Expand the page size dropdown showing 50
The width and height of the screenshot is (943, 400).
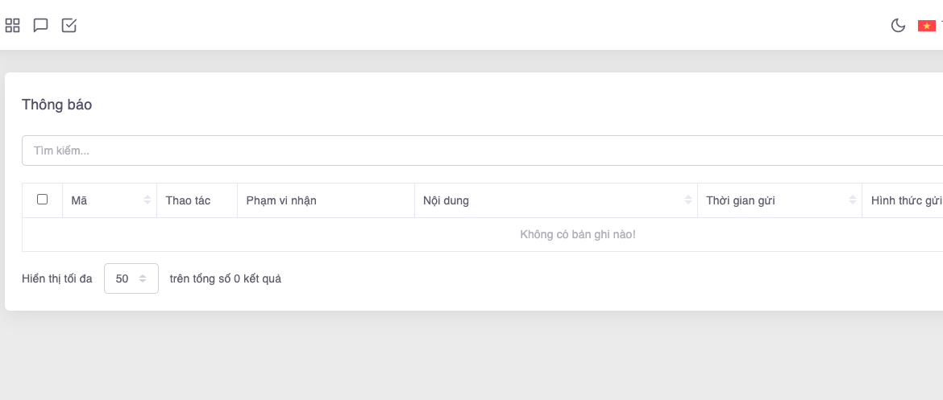pyautogui.click(x=131, y=278)
